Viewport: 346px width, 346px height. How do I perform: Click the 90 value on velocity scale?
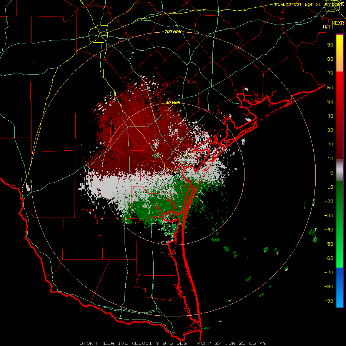tap(330, 45)
